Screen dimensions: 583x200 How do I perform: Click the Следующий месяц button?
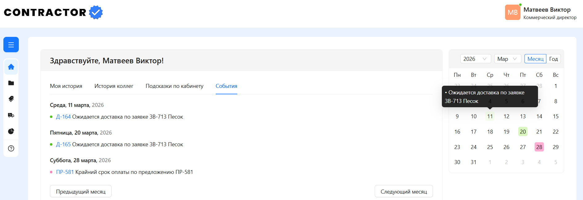404,191
